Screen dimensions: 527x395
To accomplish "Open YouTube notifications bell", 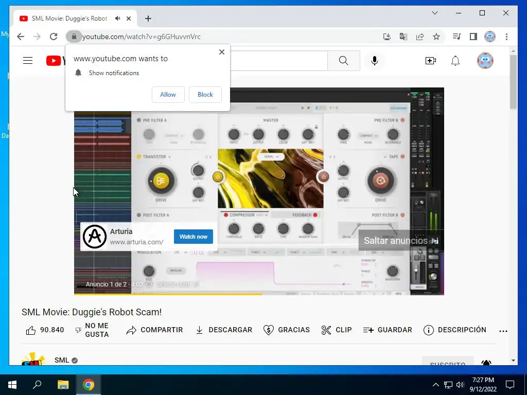I will pyautogui.click(x=455, y=61).
